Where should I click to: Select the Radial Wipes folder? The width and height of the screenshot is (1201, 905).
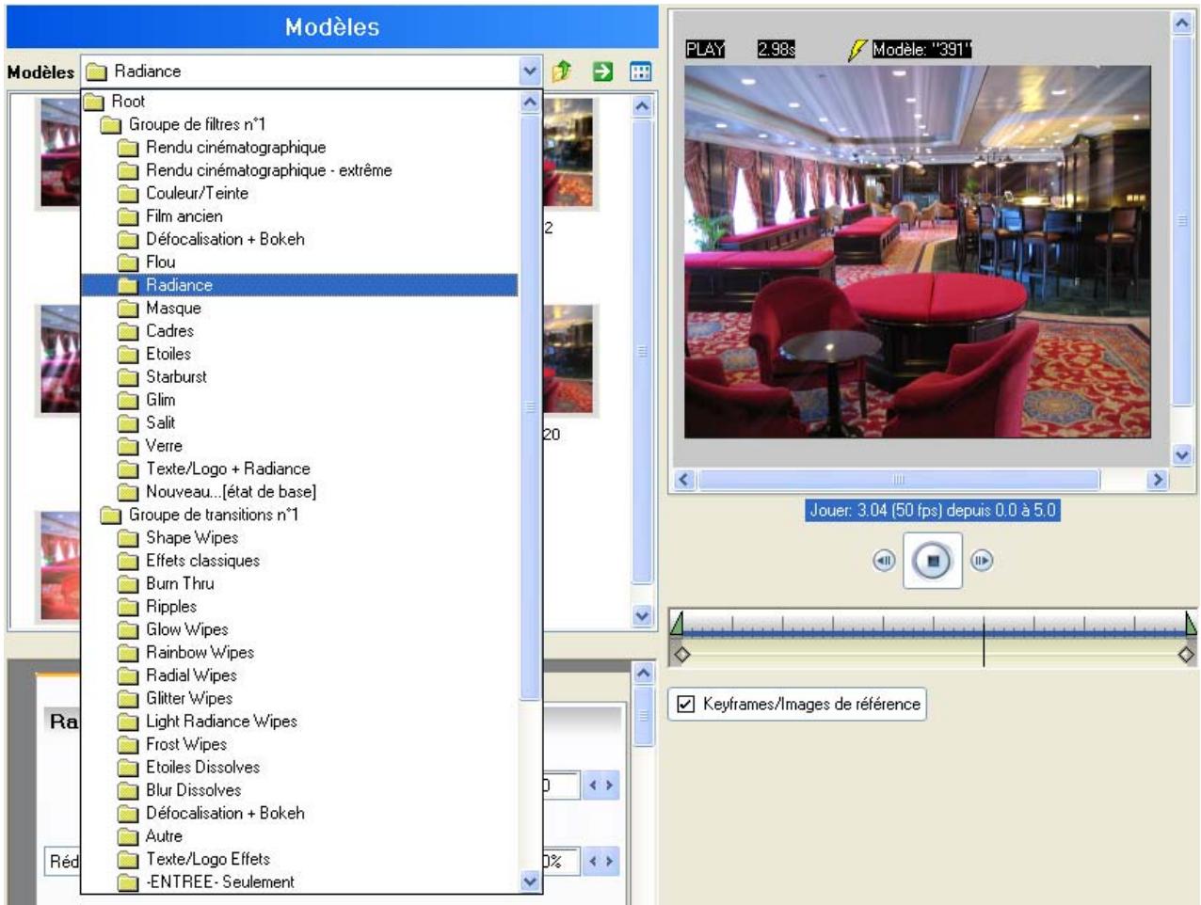tap(177, 675)
